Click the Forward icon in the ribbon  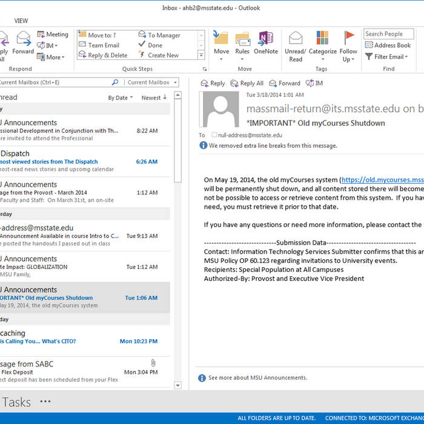[x=23, y=43]
